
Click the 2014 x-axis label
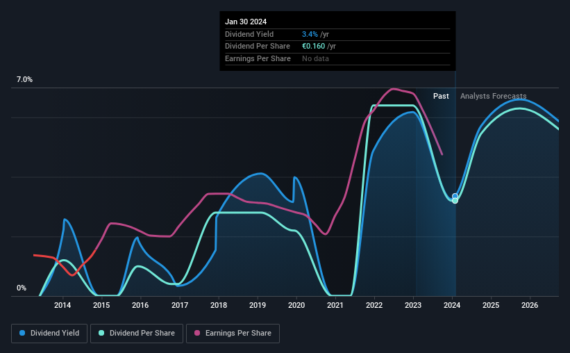(x=62, y=305)
